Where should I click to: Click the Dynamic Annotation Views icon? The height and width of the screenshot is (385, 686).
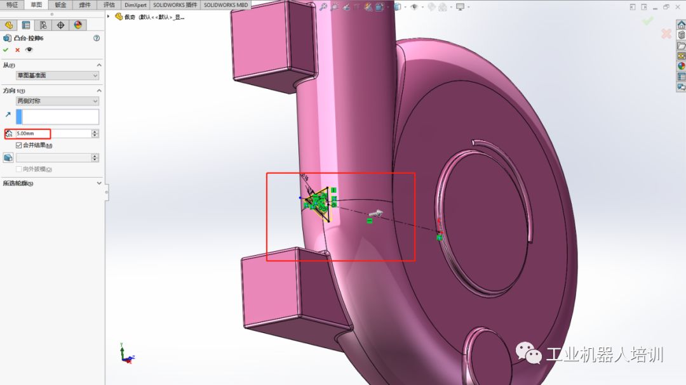coord(368,7)
